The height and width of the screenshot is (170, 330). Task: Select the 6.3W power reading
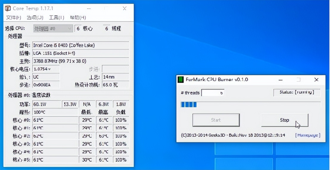click(104, 104)
